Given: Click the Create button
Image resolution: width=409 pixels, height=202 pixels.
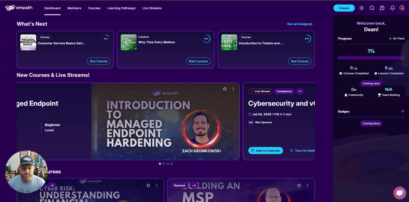Looking at the screenshot, I should pos(344,8).
